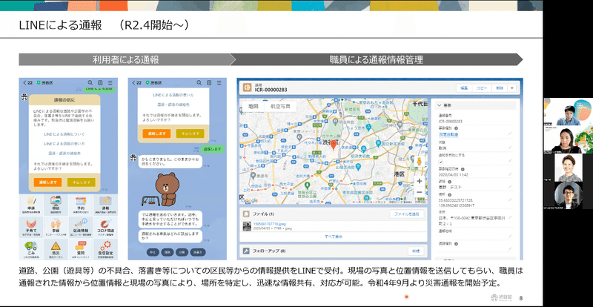Open search in the left LINE chat screen
This screenshot has height=307, width=593.
(90, 82)
